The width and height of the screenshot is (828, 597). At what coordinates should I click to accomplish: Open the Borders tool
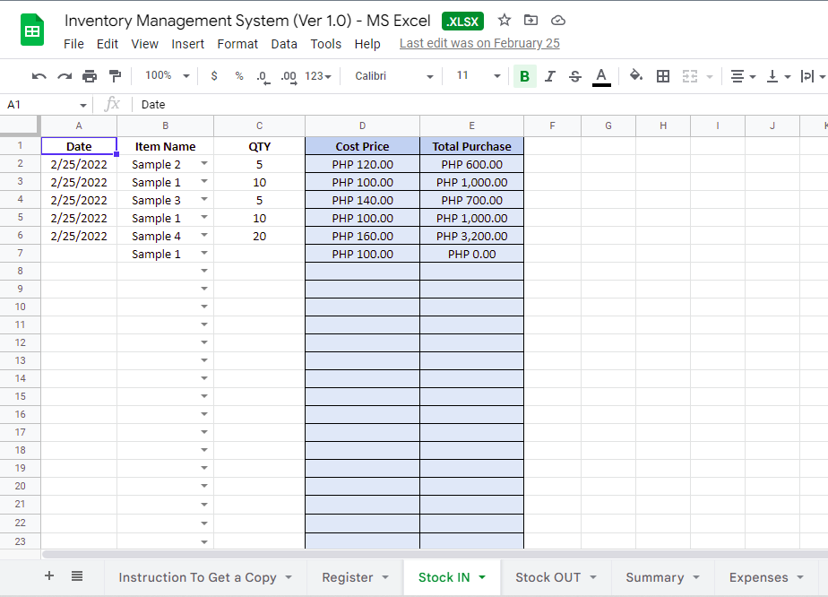(663, 76)
